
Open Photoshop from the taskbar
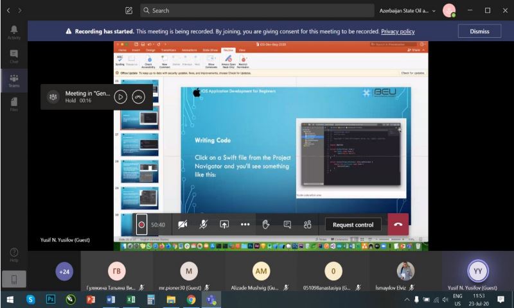click(51, 300)
